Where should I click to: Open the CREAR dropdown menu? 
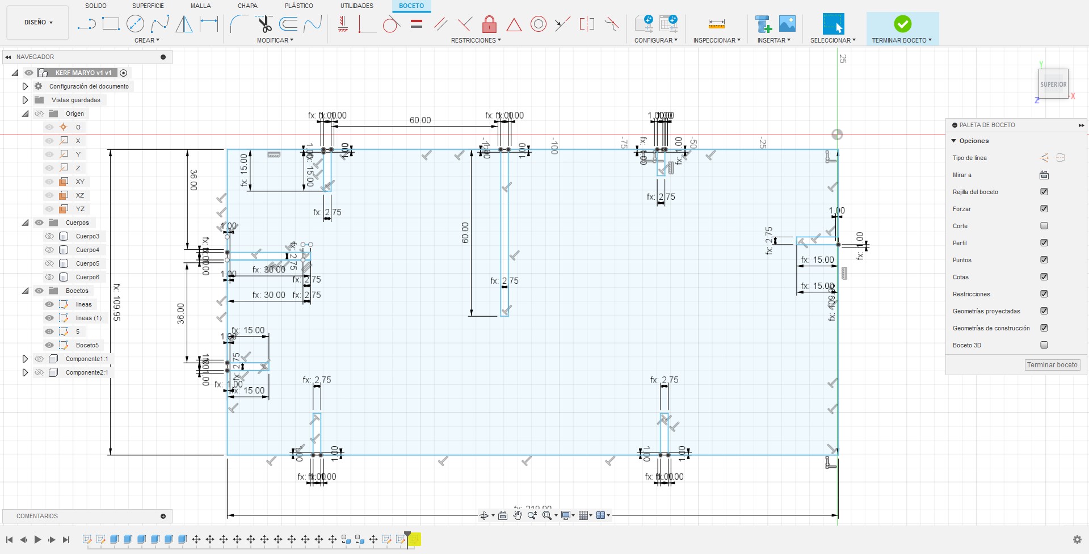point(147,40)
